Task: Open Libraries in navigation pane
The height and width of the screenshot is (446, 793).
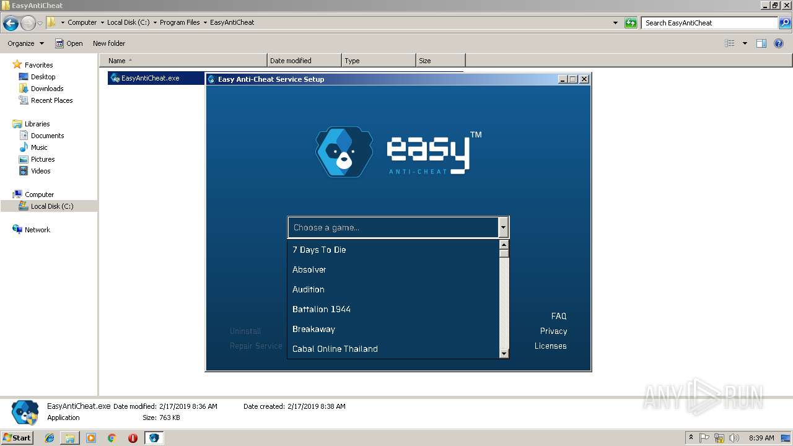Action: coord(37,124)
